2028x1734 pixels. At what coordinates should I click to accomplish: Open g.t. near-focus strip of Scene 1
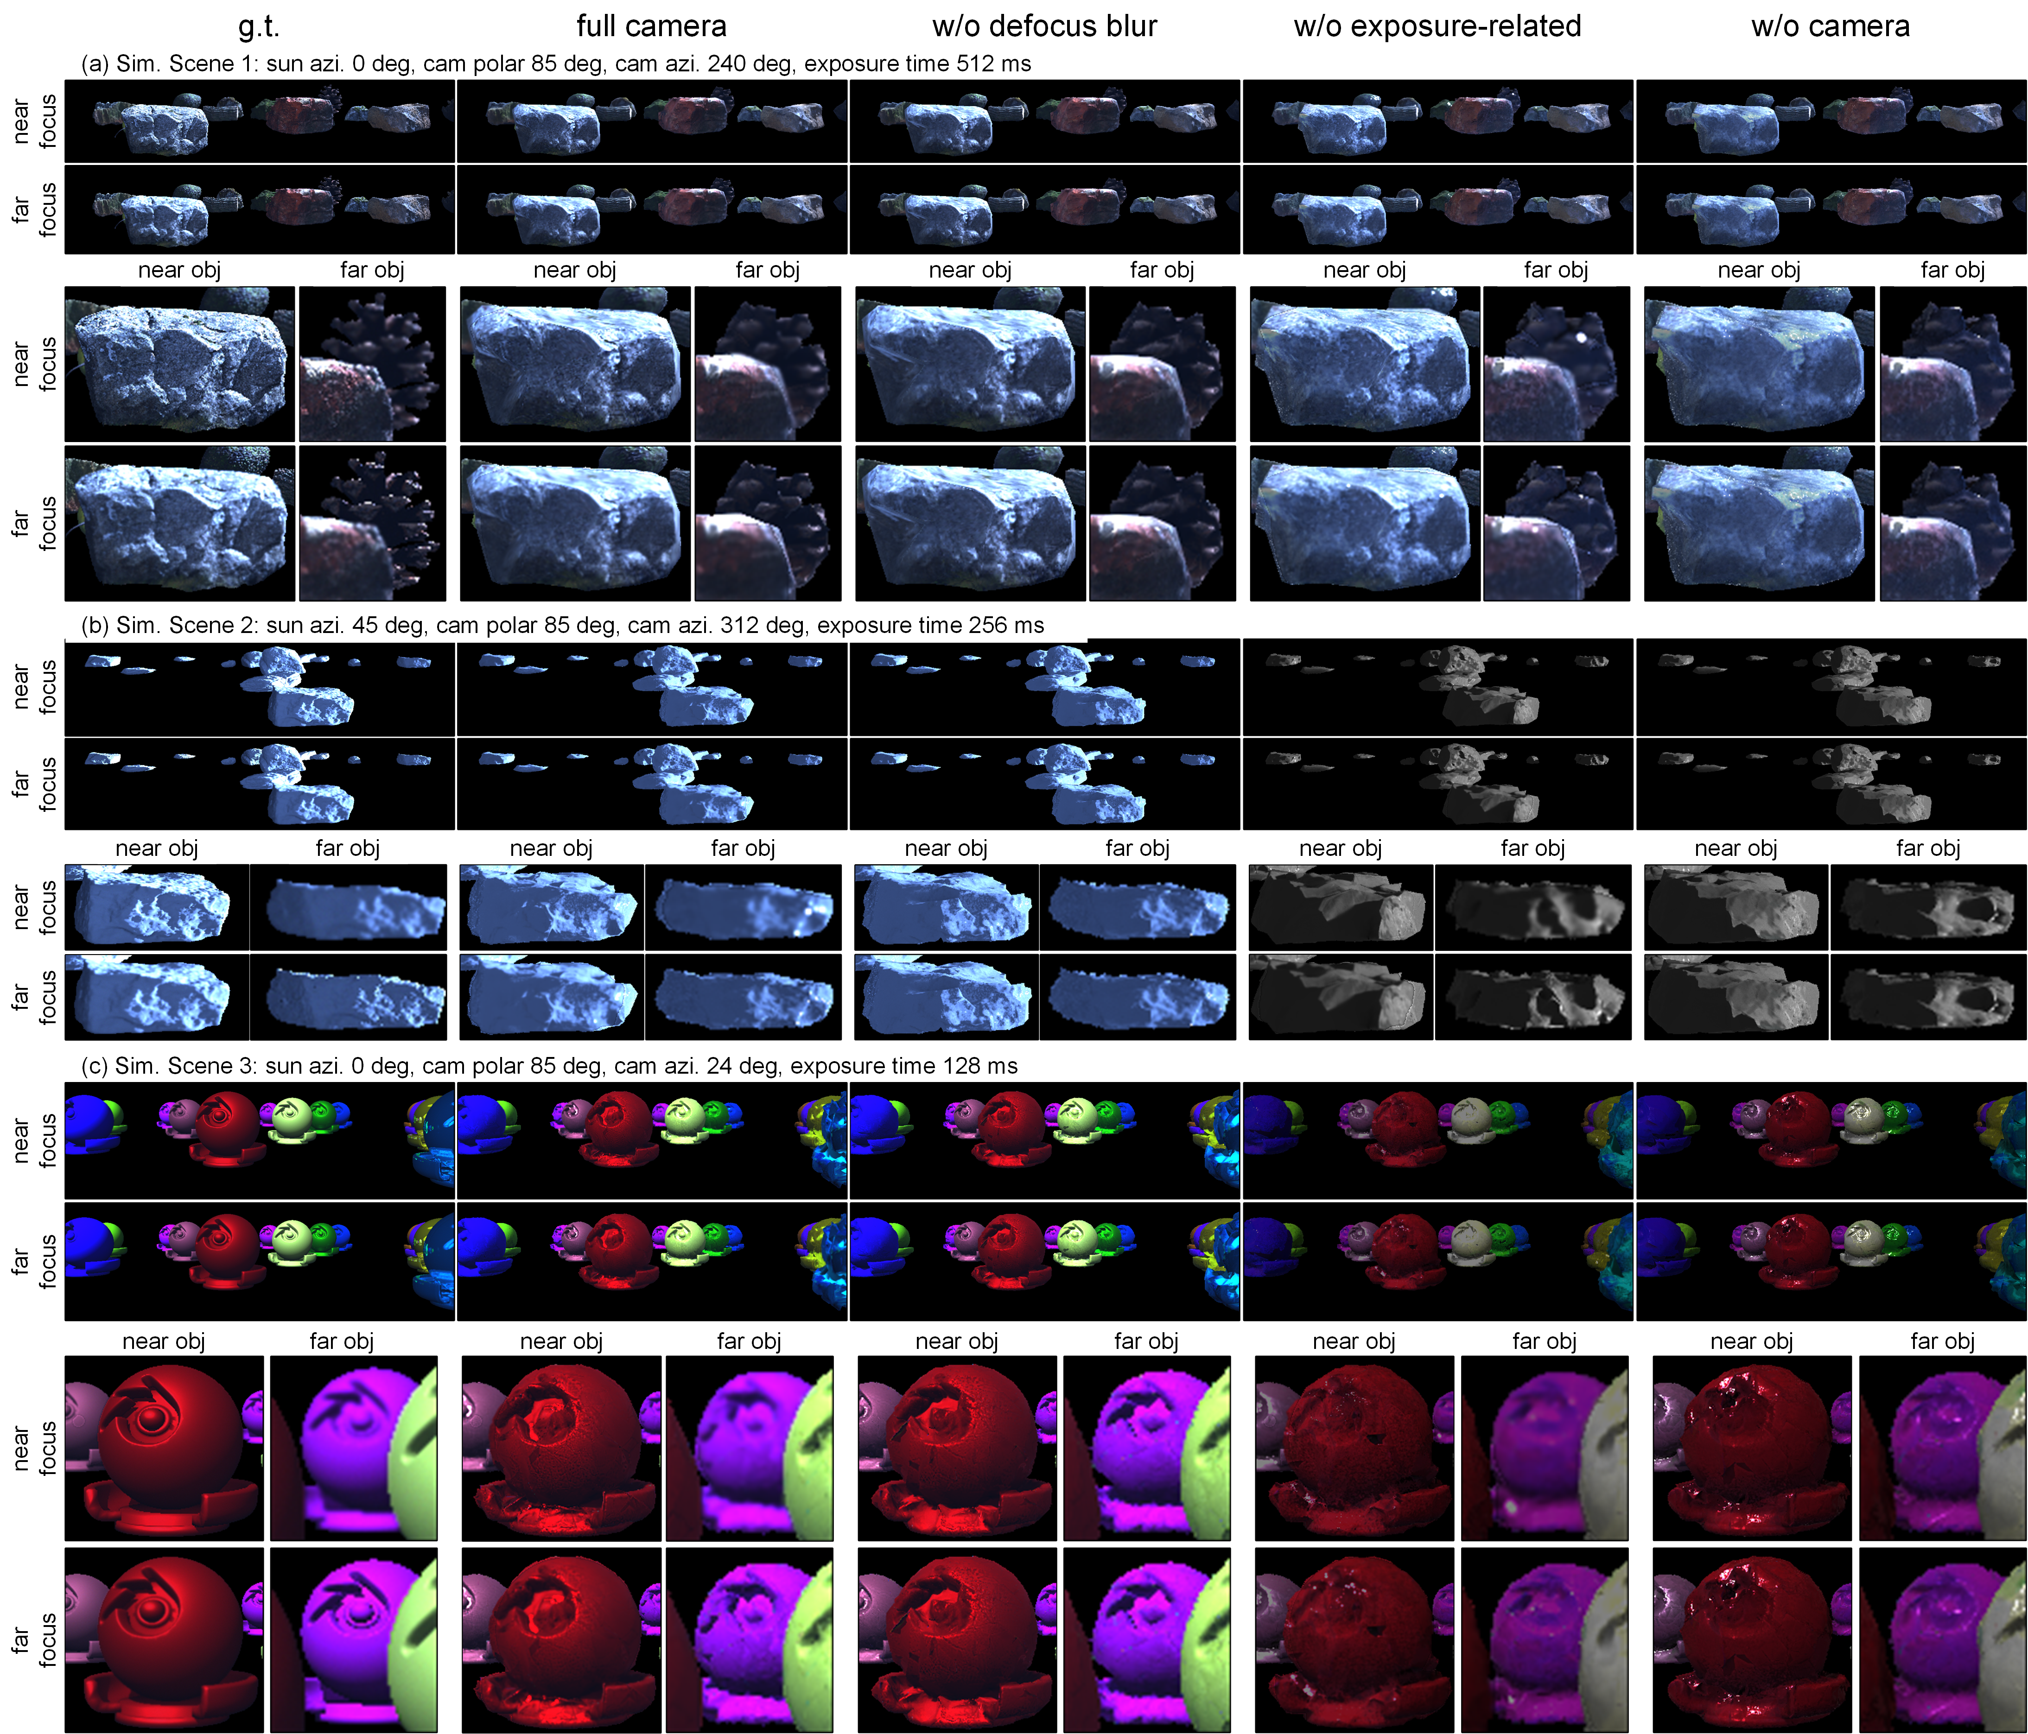(260, 121)
